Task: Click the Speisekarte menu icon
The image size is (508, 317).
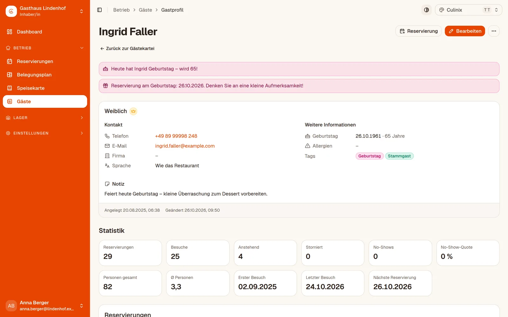Action: tap(10, 88)
